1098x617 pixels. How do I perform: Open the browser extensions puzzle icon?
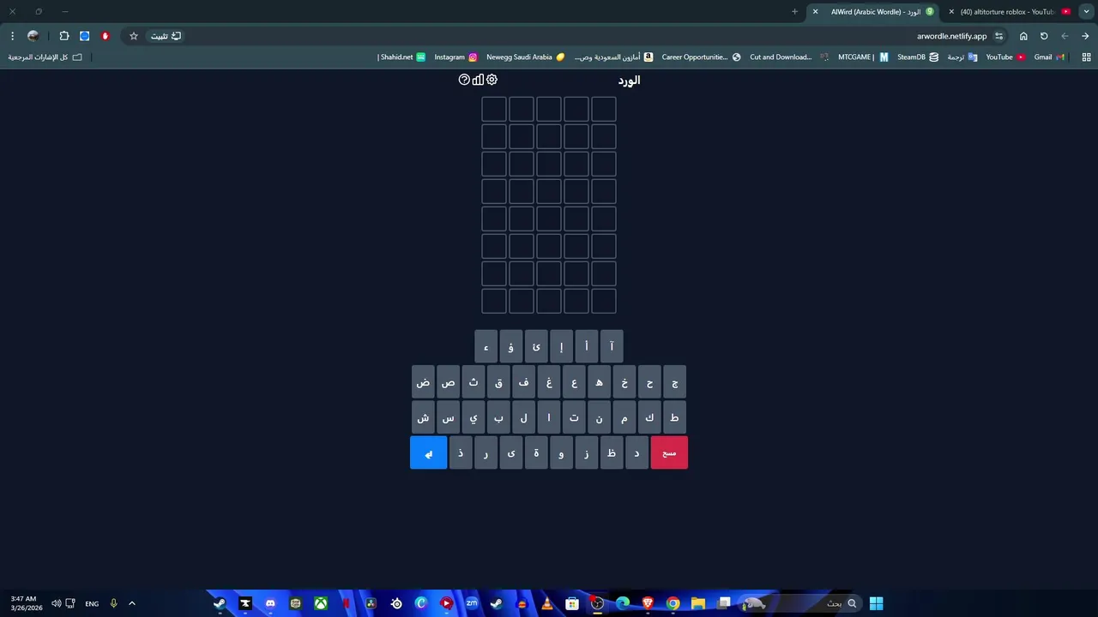[x=64, y=36]
